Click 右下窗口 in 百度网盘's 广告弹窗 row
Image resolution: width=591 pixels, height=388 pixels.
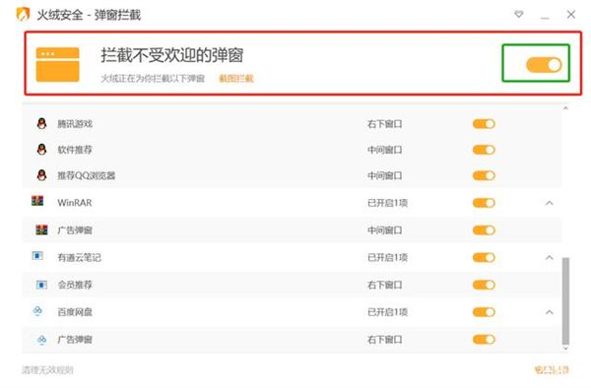[385, 340]
